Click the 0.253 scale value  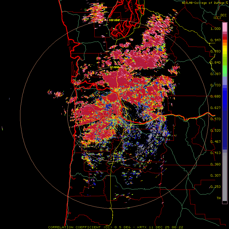(216, 187)
